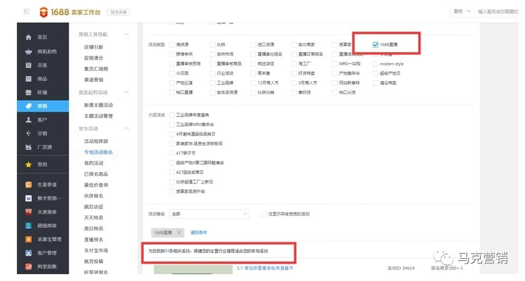Open 商机拍档 crown icon in sidebar
Image resolution: width=525 pixels, height=281 pixels.
coord(29,52)
